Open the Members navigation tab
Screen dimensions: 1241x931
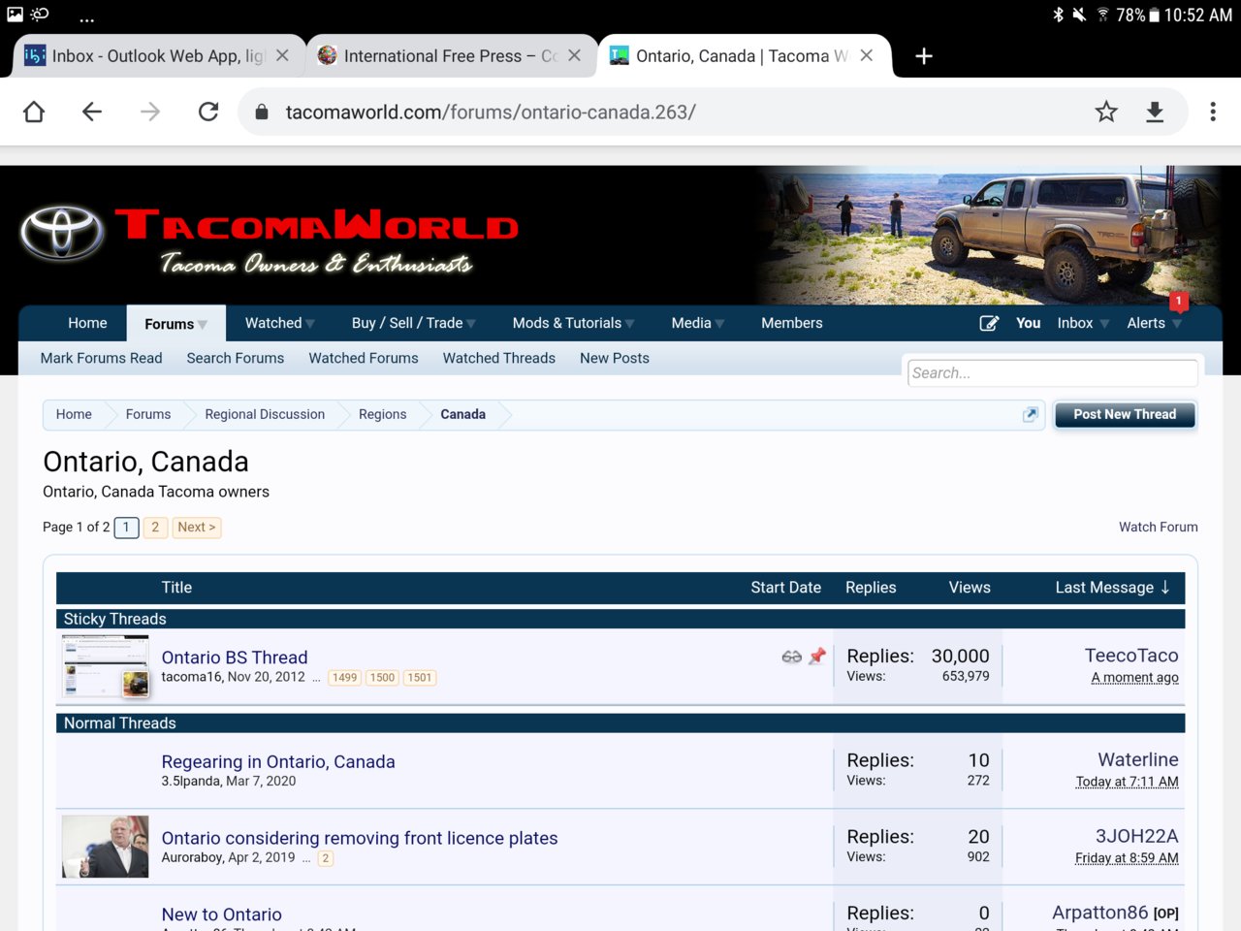tap(792, 323)
